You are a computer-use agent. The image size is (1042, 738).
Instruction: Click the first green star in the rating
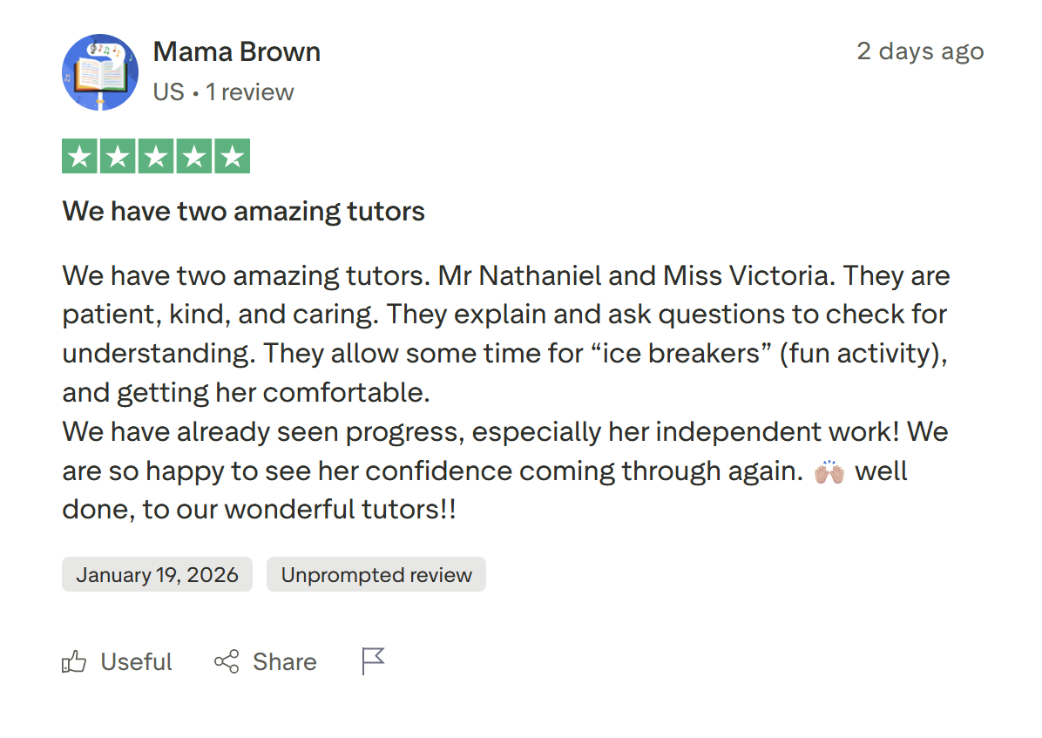pos(78,155)
